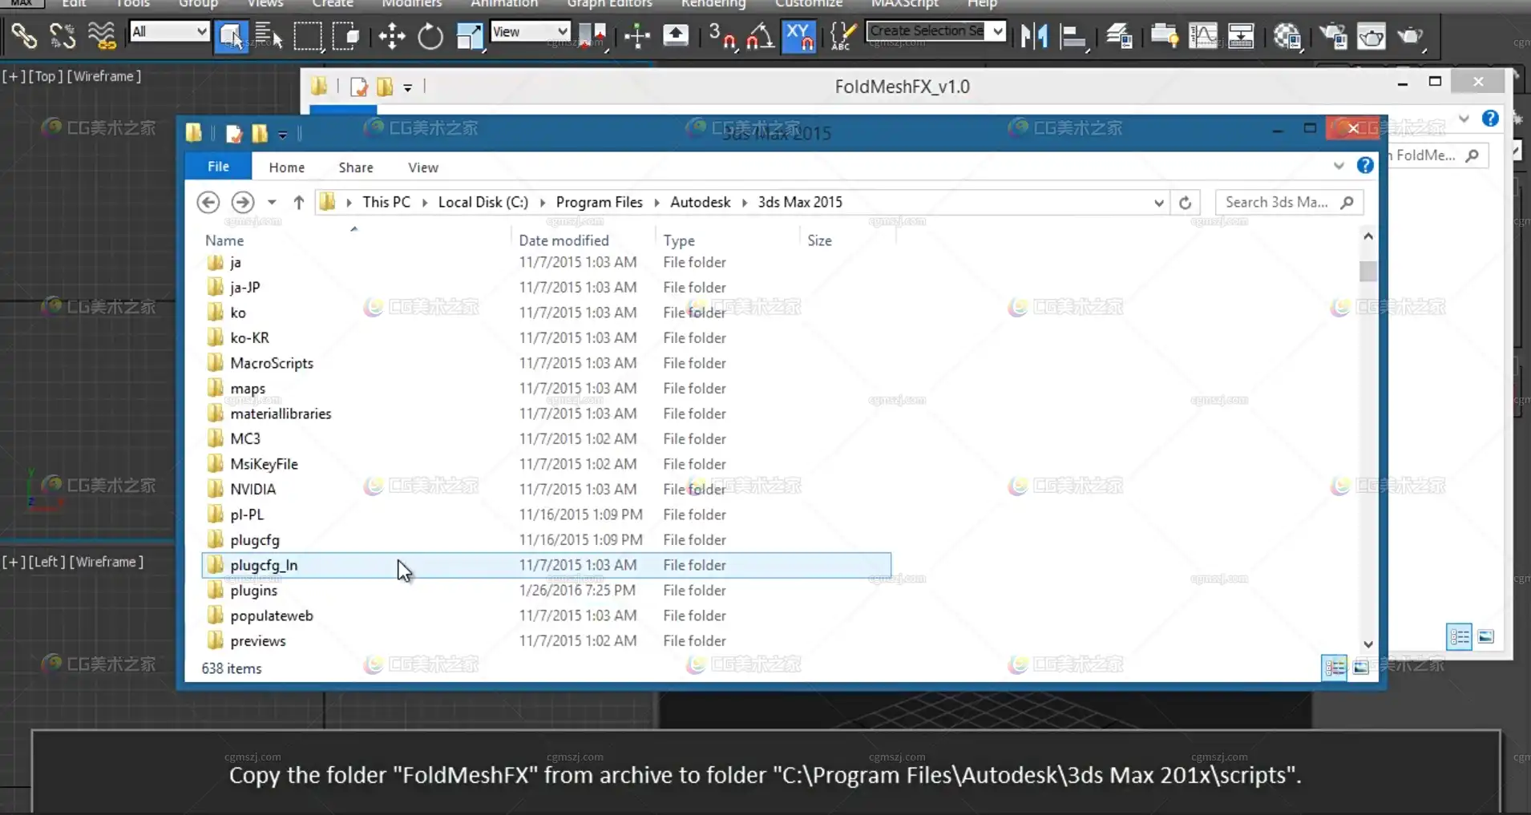Image resolution: width=1531 pixels, height=815 pixels.
Task: Expand the Program Files breadcrumb arrow
Action: pyautogui.click(x=656, y=203)
